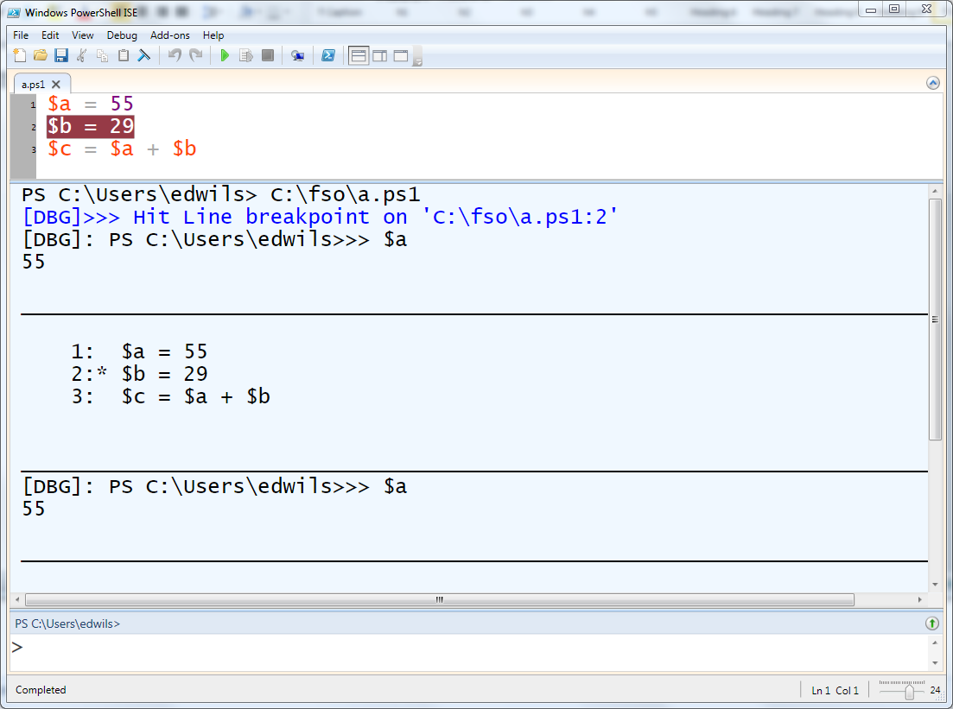Stop execution with the square stop icon
Viewport: 953px width, 709px height.
click(x=268, y=56)
